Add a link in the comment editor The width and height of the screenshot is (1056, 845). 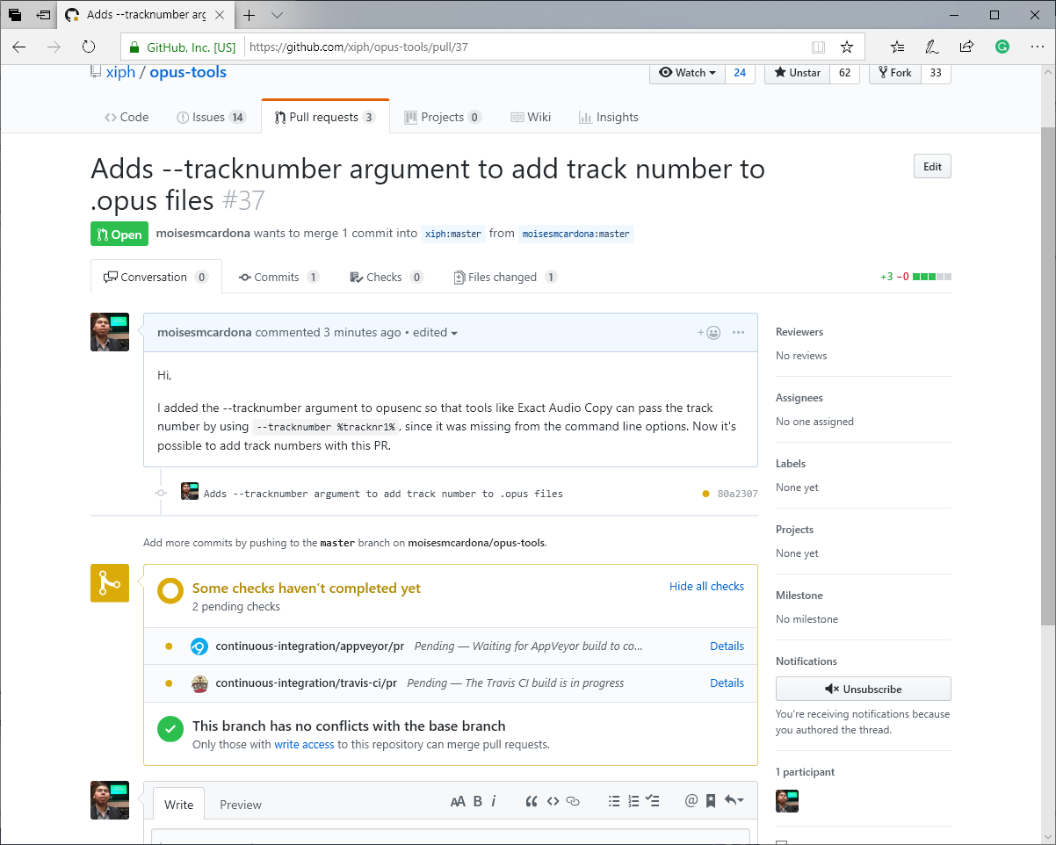click(573, 801)
